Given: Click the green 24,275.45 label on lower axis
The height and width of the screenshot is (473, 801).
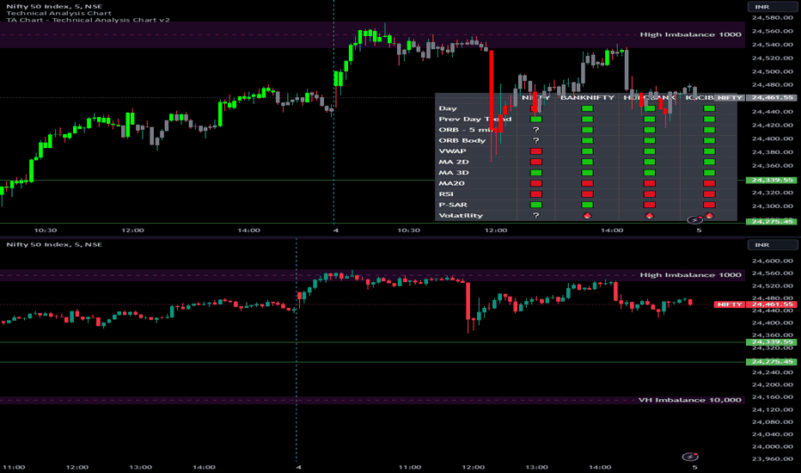Looking at the screenshot, I should point(772,361).
